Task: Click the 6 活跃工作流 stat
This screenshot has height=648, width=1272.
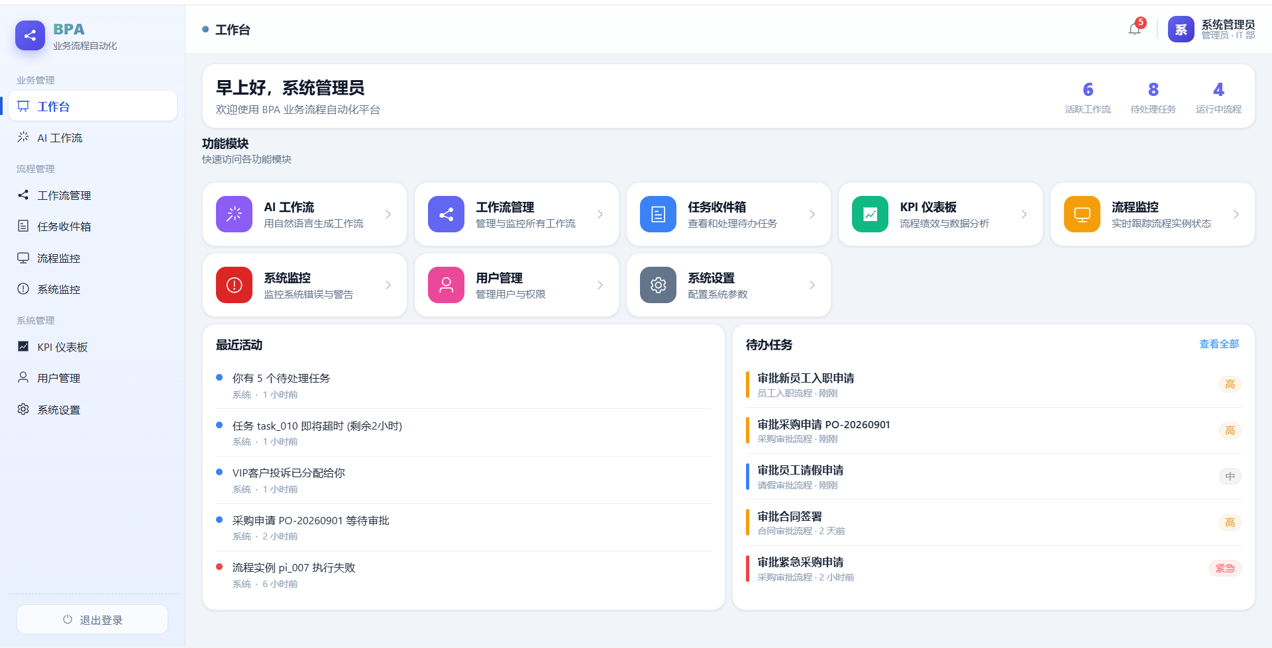Action: (x=1088, y=97)
